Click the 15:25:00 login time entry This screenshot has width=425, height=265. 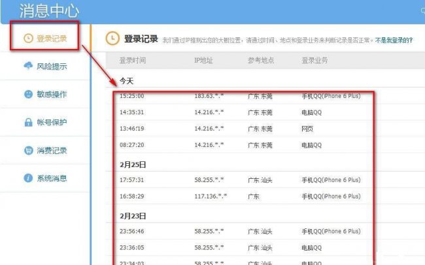point(131,96)
